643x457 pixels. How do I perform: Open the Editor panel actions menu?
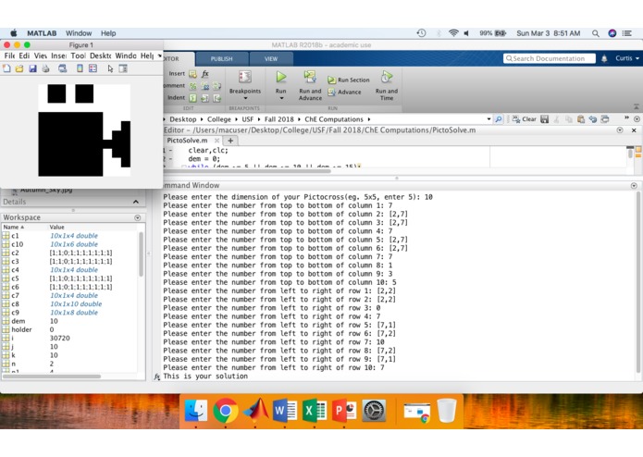pyautogui.click(x=620, y=130)
